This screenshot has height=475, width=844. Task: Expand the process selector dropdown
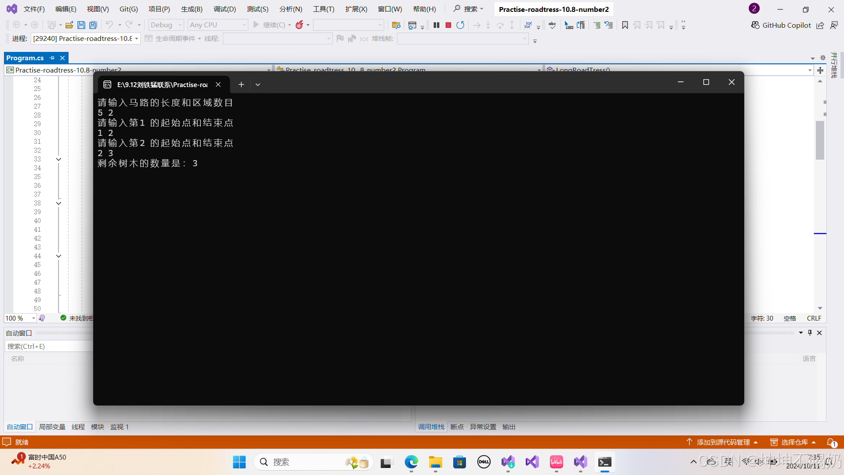[x=137, y=39]
